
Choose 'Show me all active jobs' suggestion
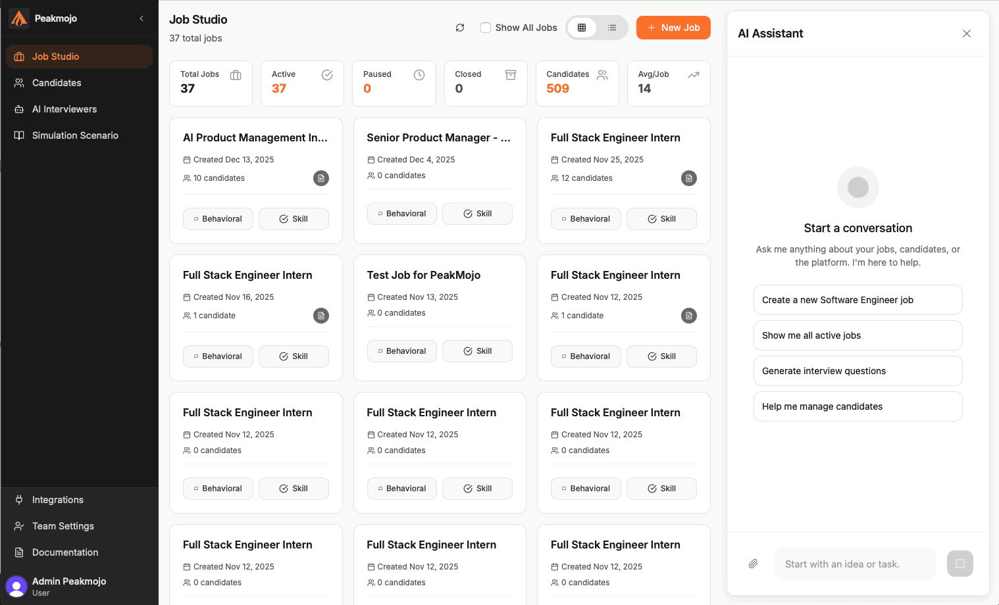coord(858,335)
